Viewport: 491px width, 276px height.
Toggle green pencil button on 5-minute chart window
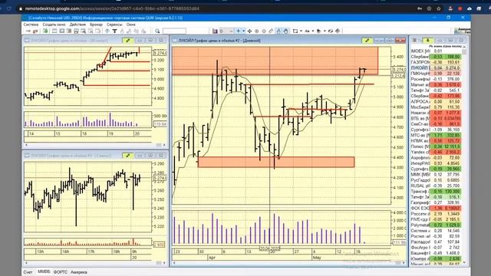(x=128, y=155)
